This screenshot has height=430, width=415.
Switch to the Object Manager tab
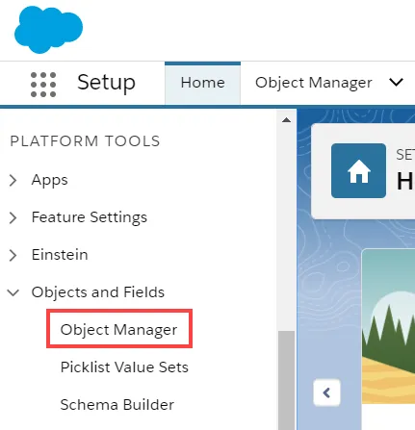click(314, 83)
